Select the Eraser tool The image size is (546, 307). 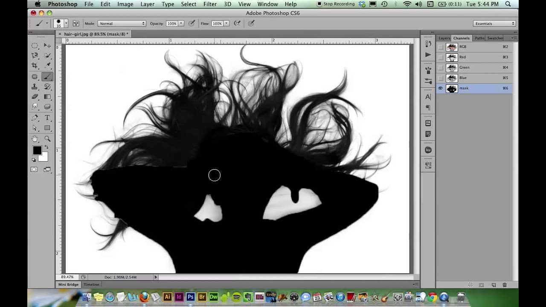click(x=35, y=97)
